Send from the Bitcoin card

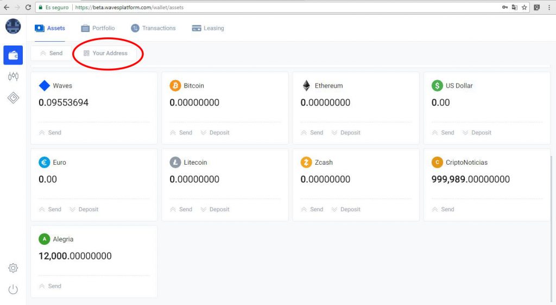click(x=181, y=133)
